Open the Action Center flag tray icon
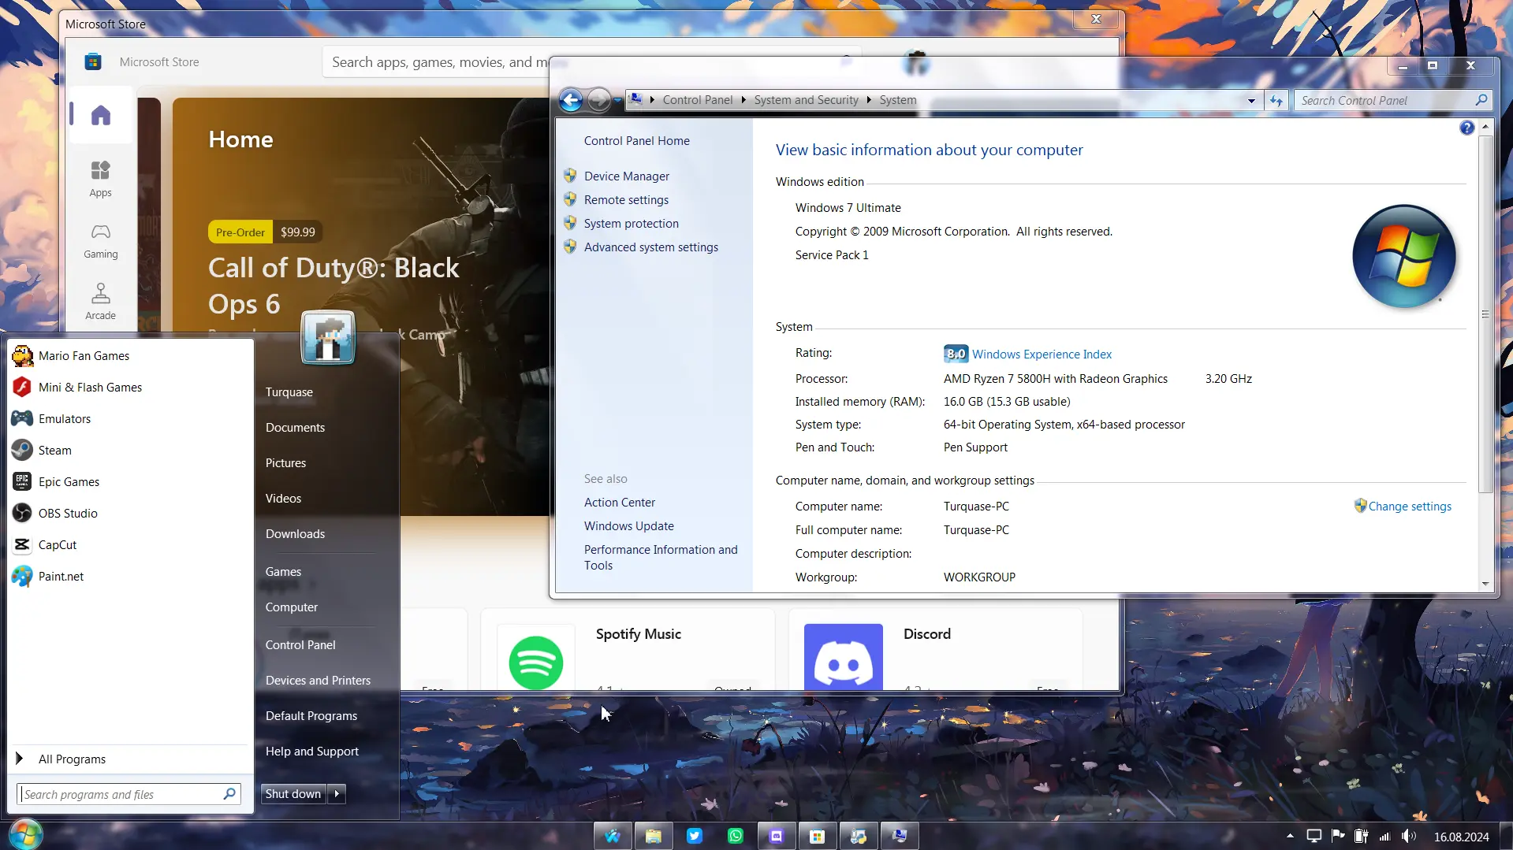 1338,836
